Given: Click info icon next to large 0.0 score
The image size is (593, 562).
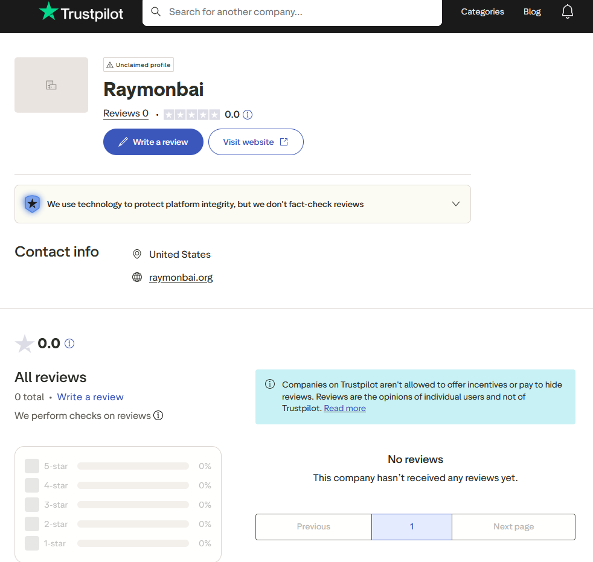Looking at the screenshot, I should point(69,343).
